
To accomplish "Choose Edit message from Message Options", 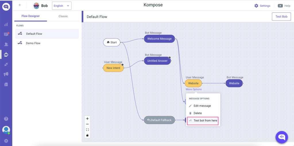I will click(203, 106).
